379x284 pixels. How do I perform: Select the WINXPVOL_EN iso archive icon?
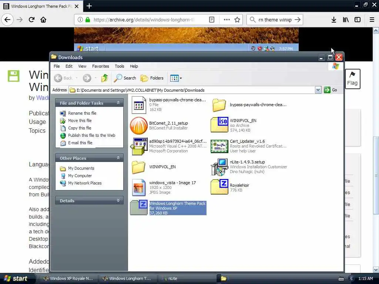(x=219, y=125)
